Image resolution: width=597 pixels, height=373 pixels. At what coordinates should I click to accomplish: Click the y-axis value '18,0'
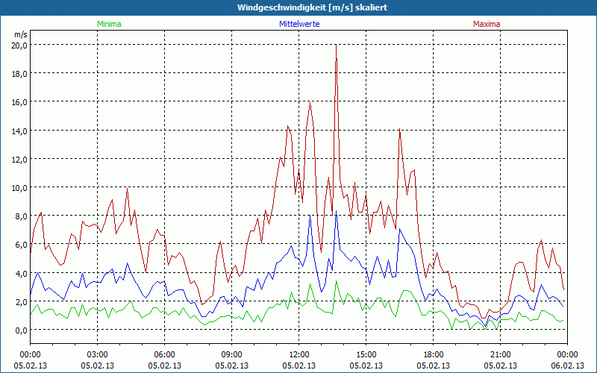pyautogui.click(x=20, y=74)
